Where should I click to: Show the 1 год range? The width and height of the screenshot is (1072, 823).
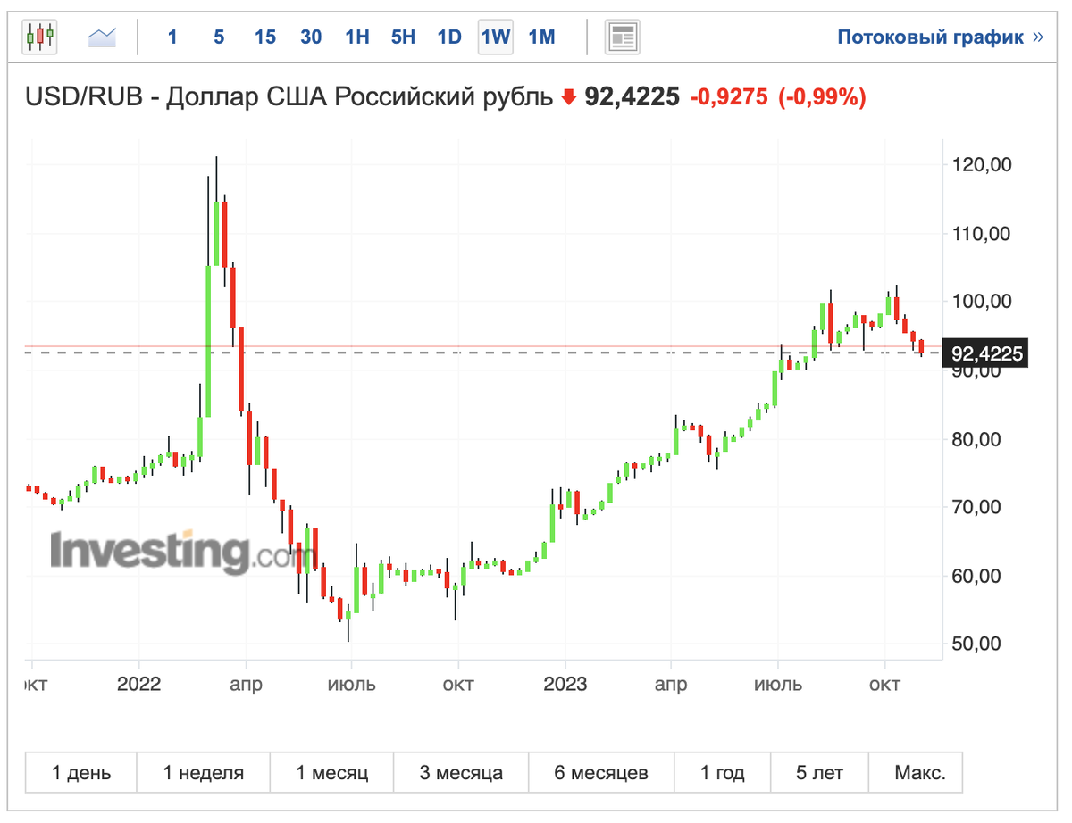(723, 772)
